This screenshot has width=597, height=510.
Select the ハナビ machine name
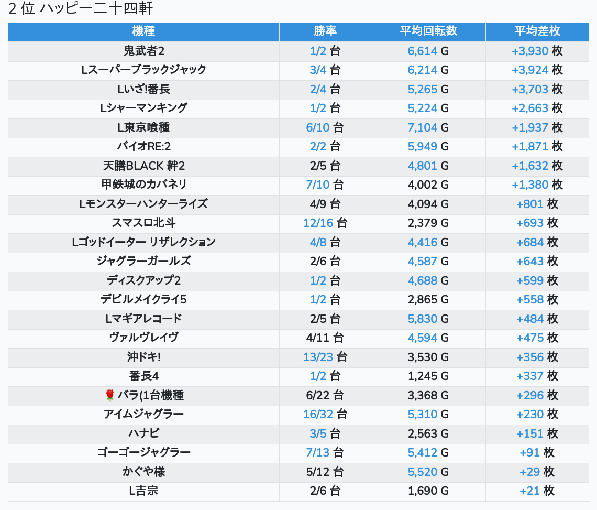point(143,433)
